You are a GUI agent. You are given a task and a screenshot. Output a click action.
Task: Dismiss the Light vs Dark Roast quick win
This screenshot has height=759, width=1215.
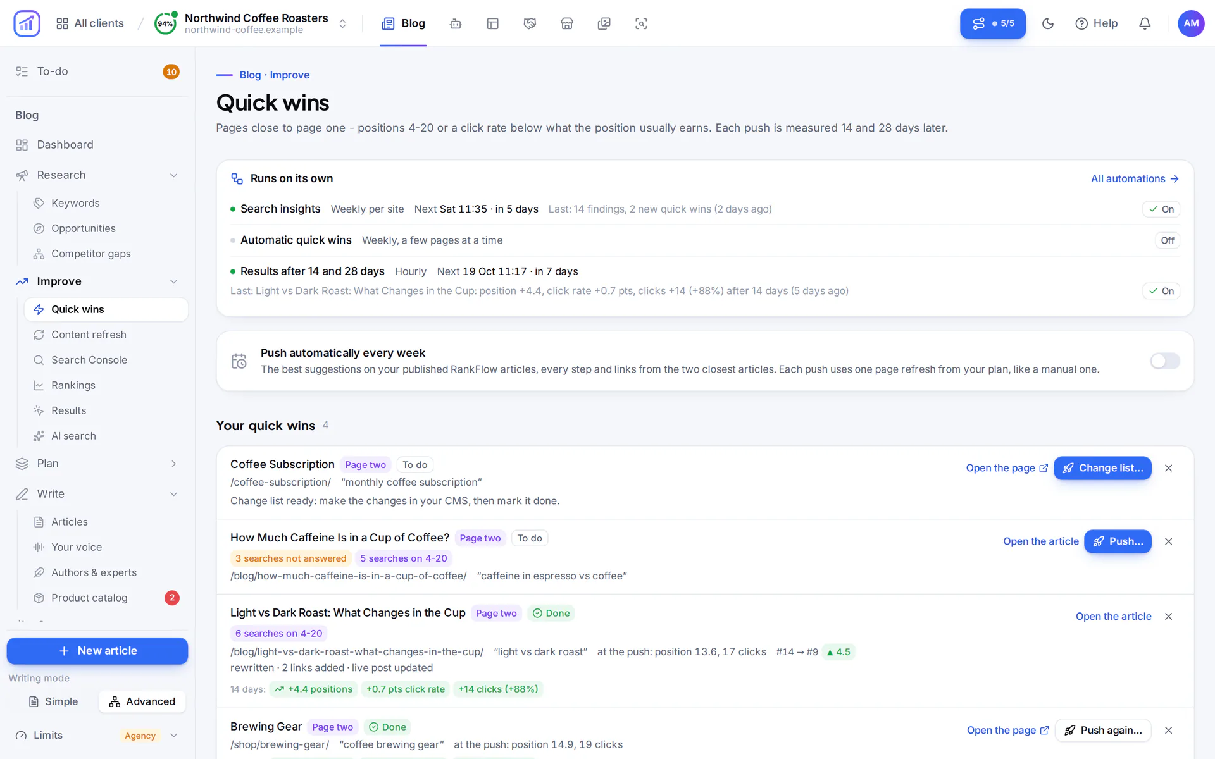point(1169,616)
